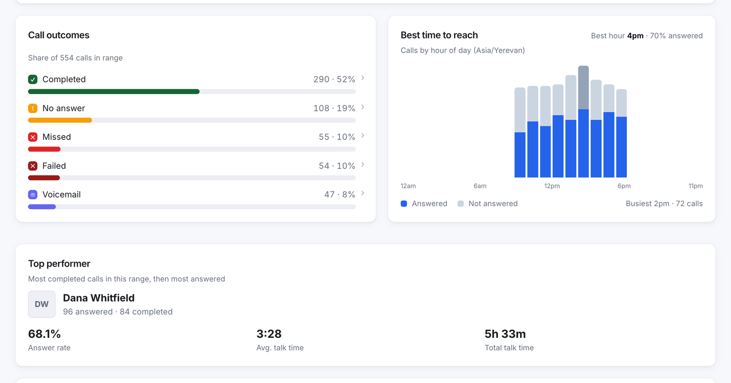
Task: Expand the Voicemail row chevron
Action: 363,193
